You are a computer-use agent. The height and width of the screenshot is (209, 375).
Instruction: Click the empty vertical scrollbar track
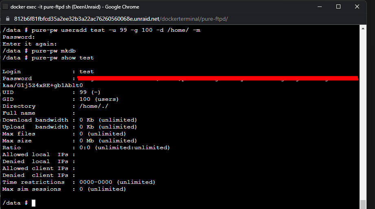click(x=363, y=115)
